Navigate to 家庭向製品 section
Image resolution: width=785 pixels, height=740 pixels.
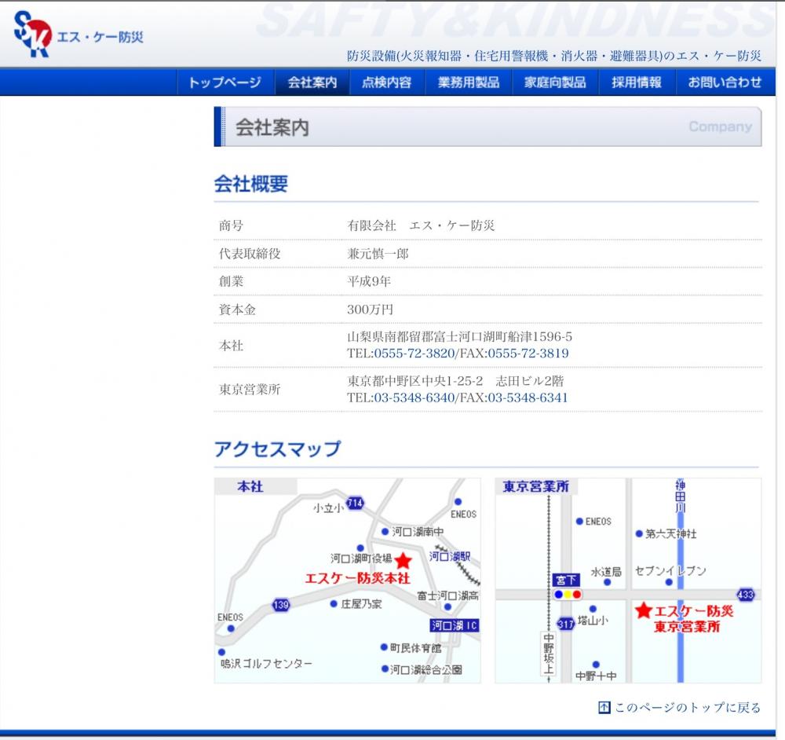pyautogui.click(x=555, y=82)
